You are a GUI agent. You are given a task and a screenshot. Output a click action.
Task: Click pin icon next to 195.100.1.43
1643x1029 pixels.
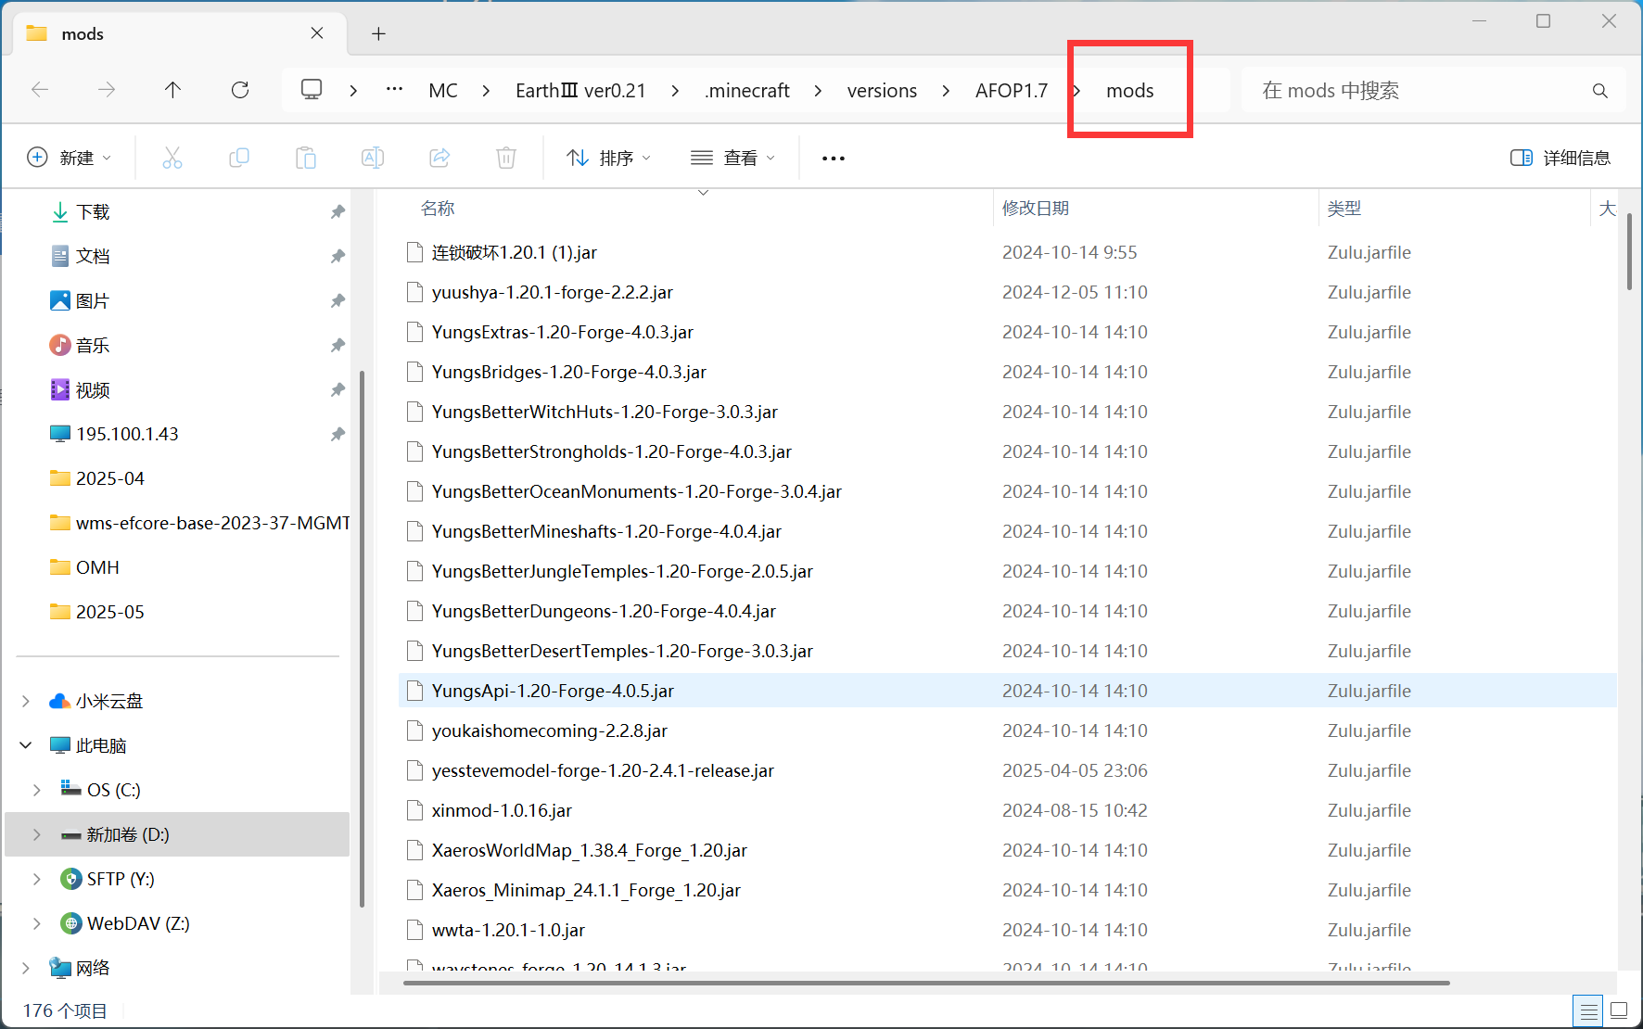pos(338,435)
